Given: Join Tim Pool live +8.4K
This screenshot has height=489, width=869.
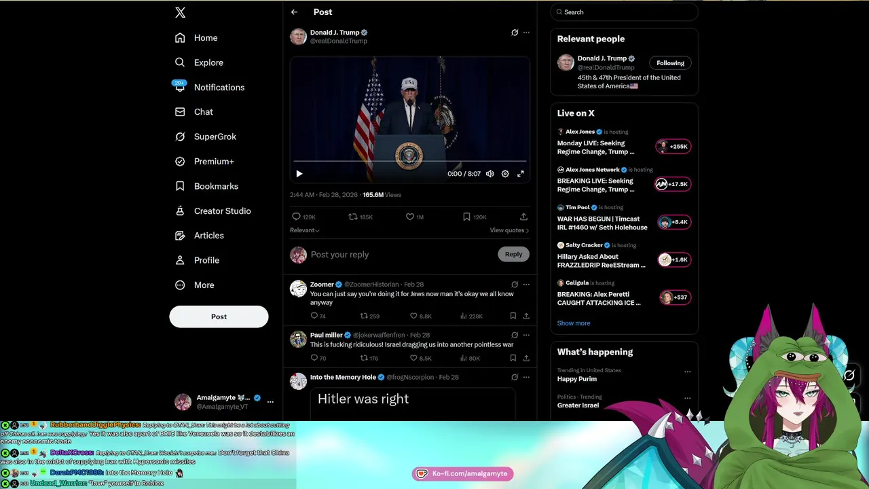Looking at the screenshot, I should coord(673,222).
